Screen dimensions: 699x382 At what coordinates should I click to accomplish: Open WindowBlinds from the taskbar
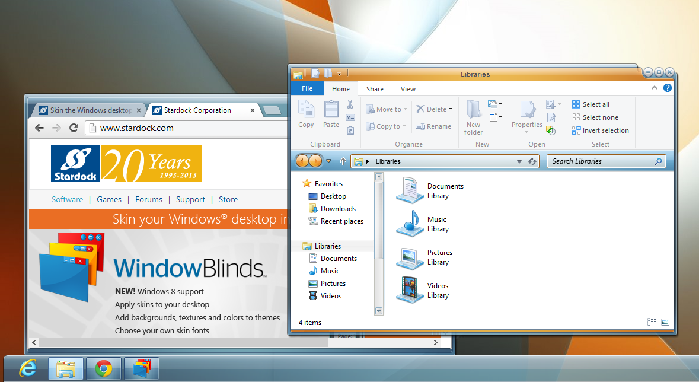[x=142, y=368]
